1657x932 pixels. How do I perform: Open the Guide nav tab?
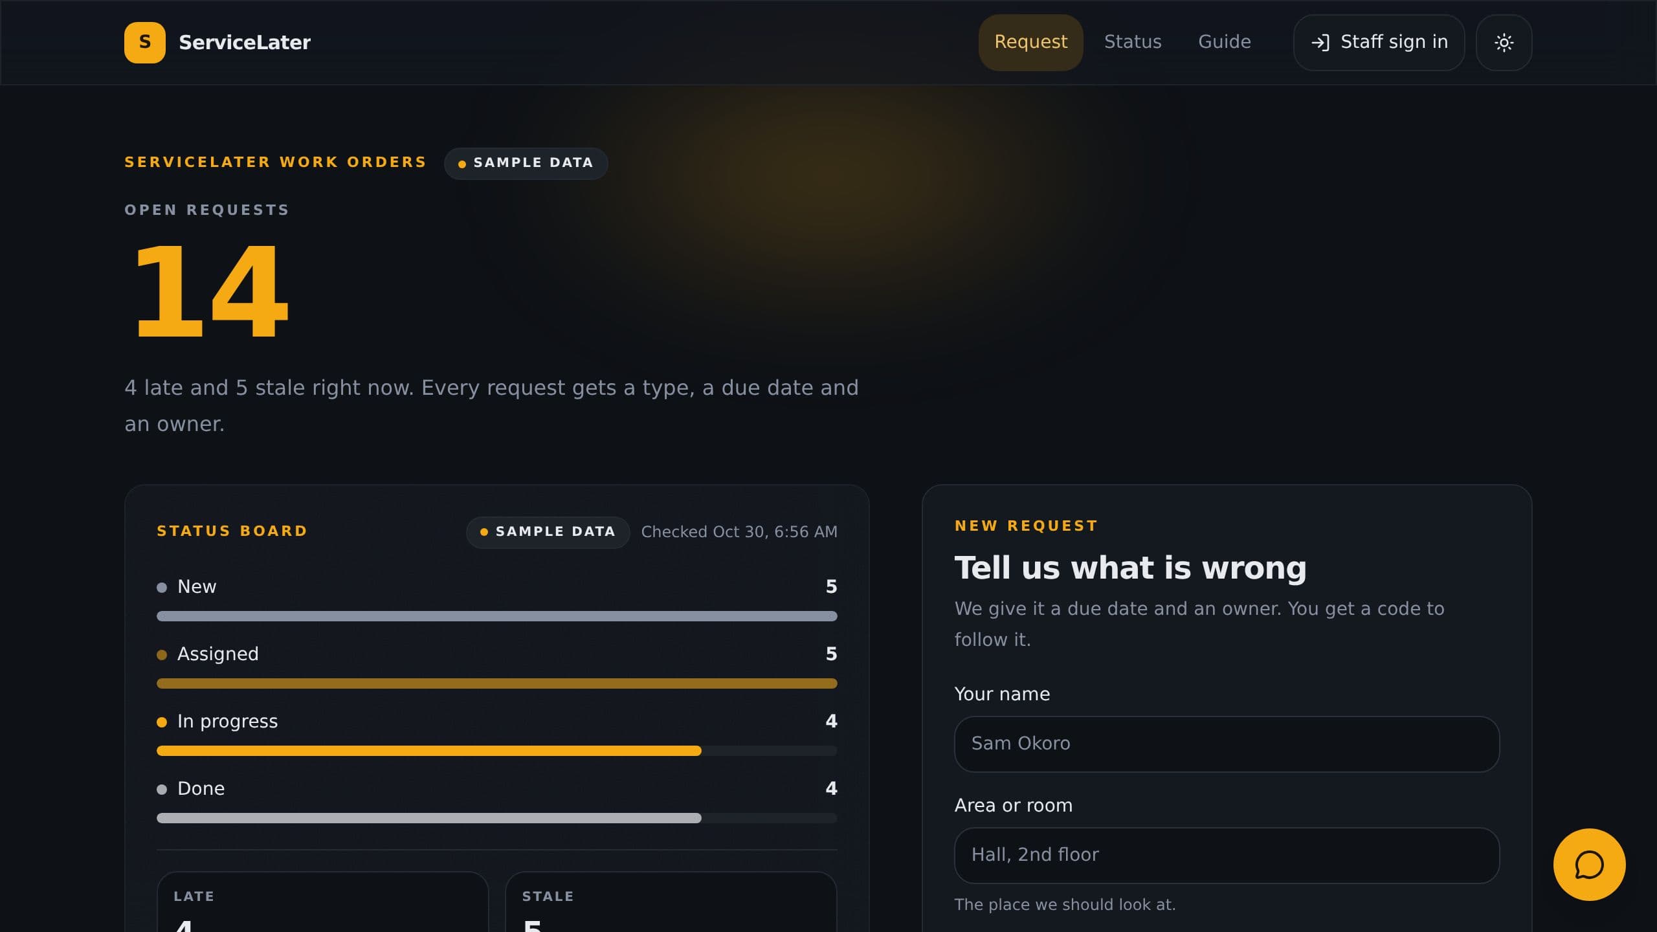[x=1224, y=43]
